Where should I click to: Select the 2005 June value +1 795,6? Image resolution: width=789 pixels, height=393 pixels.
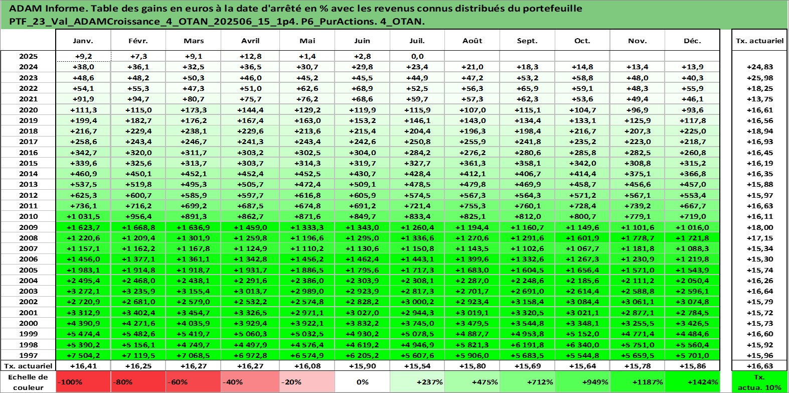click(362, 270)
